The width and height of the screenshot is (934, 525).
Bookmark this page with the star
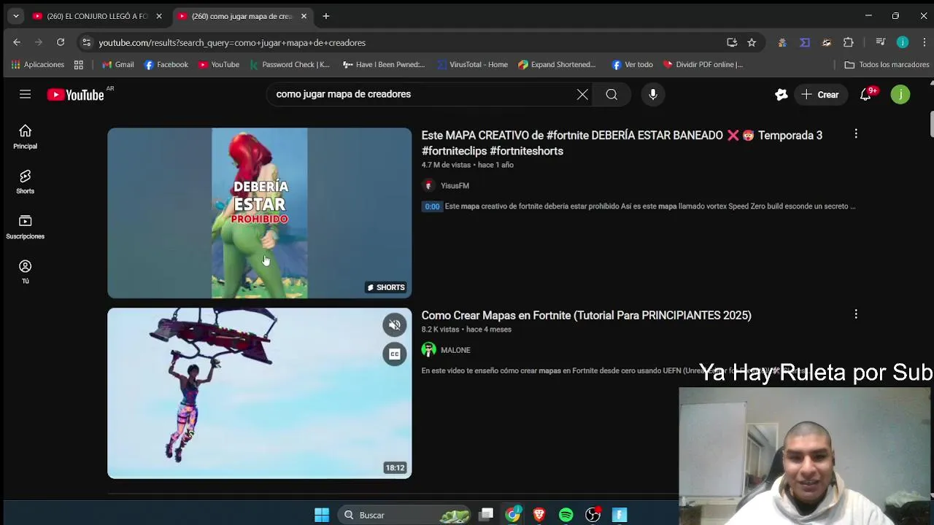[x=752, y=42]
